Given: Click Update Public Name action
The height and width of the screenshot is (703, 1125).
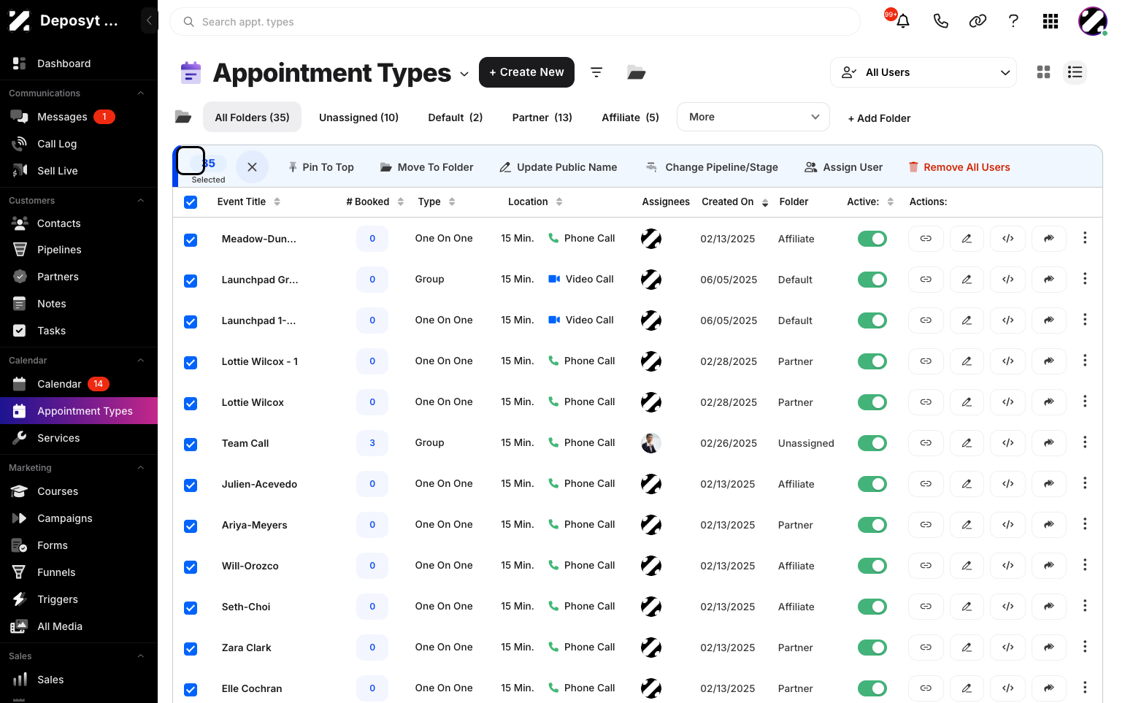Looking at the screenshot, I should (x=558, y=167).
